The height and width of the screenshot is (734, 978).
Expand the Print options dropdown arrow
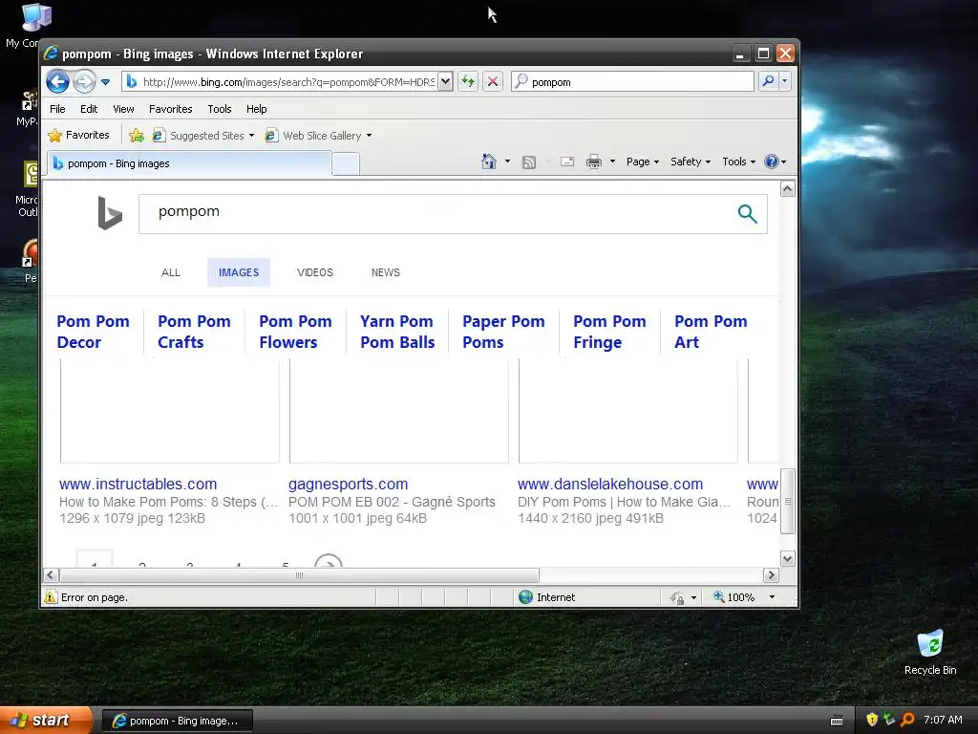click(x=612, y=162)
